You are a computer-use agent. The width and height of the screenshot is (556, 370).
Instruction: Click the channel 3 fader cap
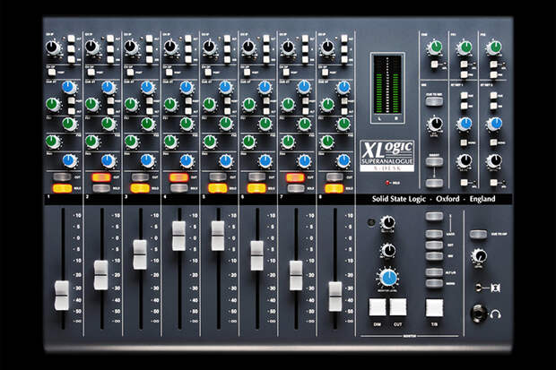[140, 254]
